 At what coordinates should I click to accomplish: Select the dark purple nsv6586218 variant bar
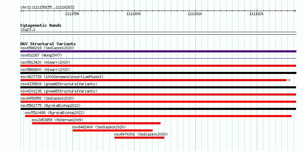(x=158, y=51)
